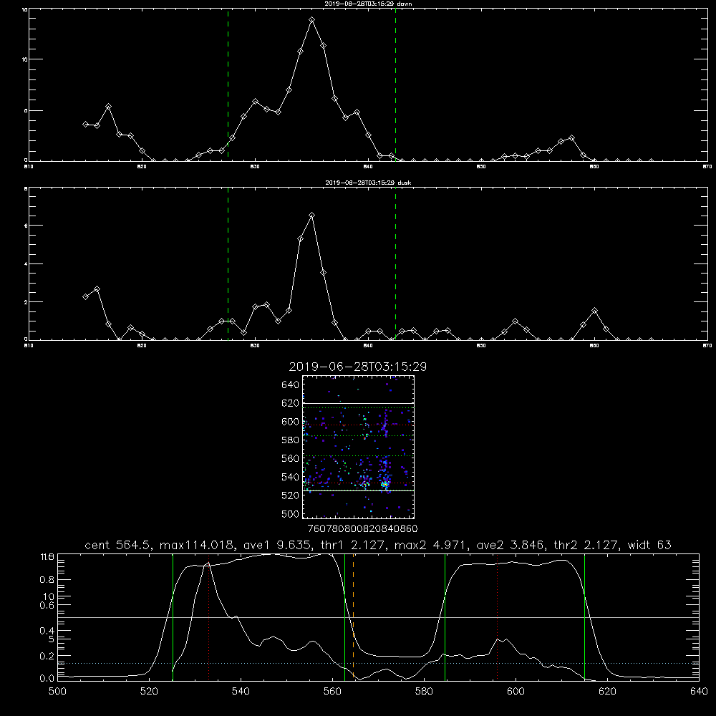Click the red dotted line near 596 in bottom plot
Image resolution: width=716 pixels, height=716 pixels.
click(497, 616)
